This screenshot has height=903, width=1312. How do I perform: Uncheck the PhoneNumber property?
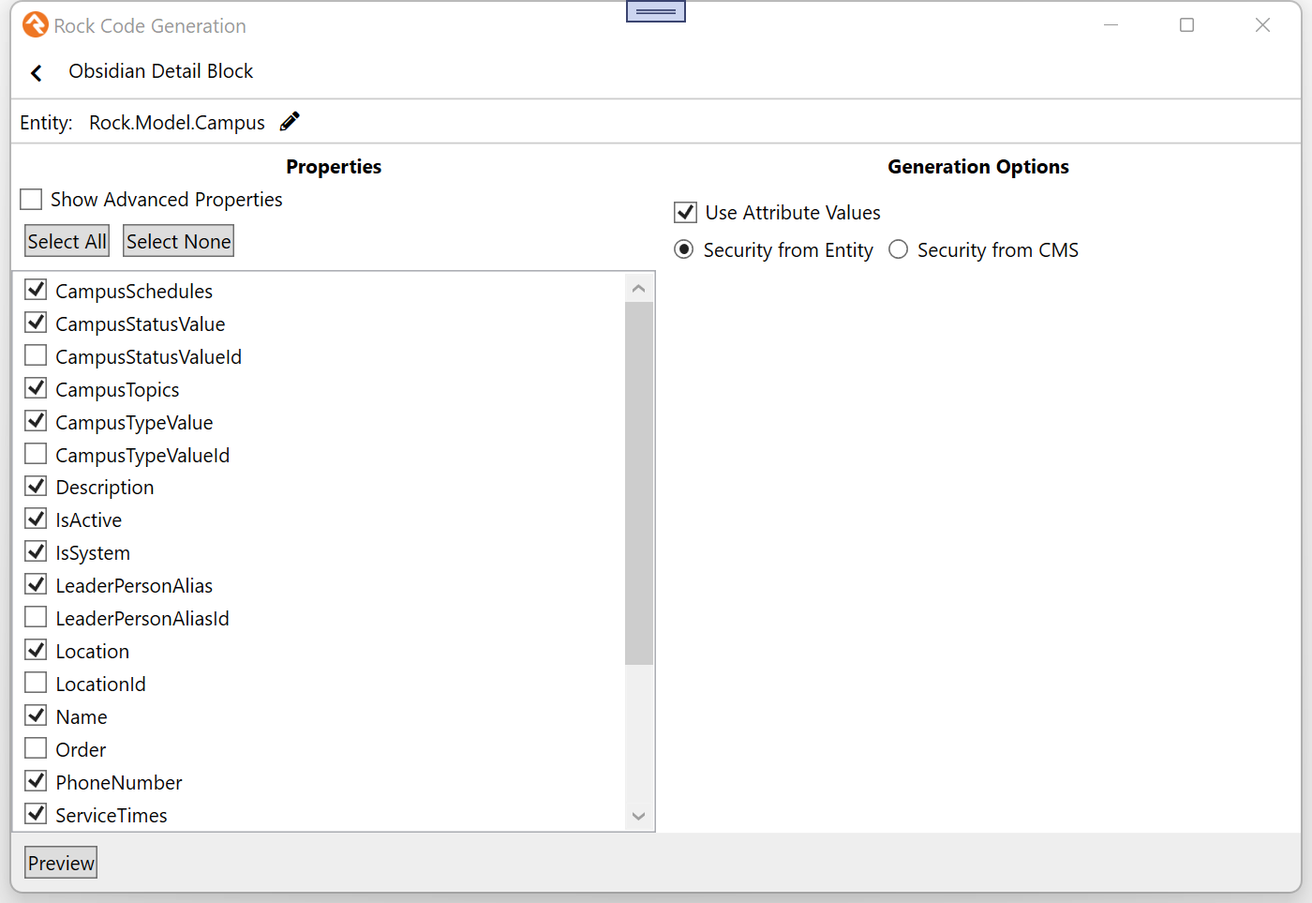[x=36, y=781]
